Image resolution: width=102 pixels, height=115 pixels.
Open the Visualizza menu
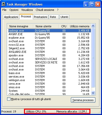coord(27,10)
